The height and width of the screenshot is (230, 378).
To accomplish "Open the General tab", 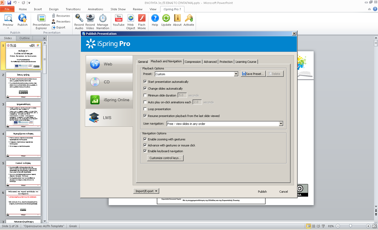I will pos(143,62).
